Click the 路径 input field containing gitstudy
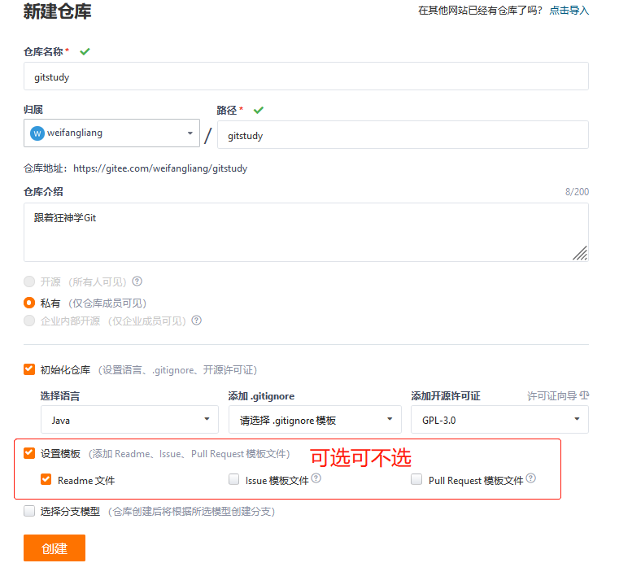This screenshot has height=563, width=619. point(403,134)
